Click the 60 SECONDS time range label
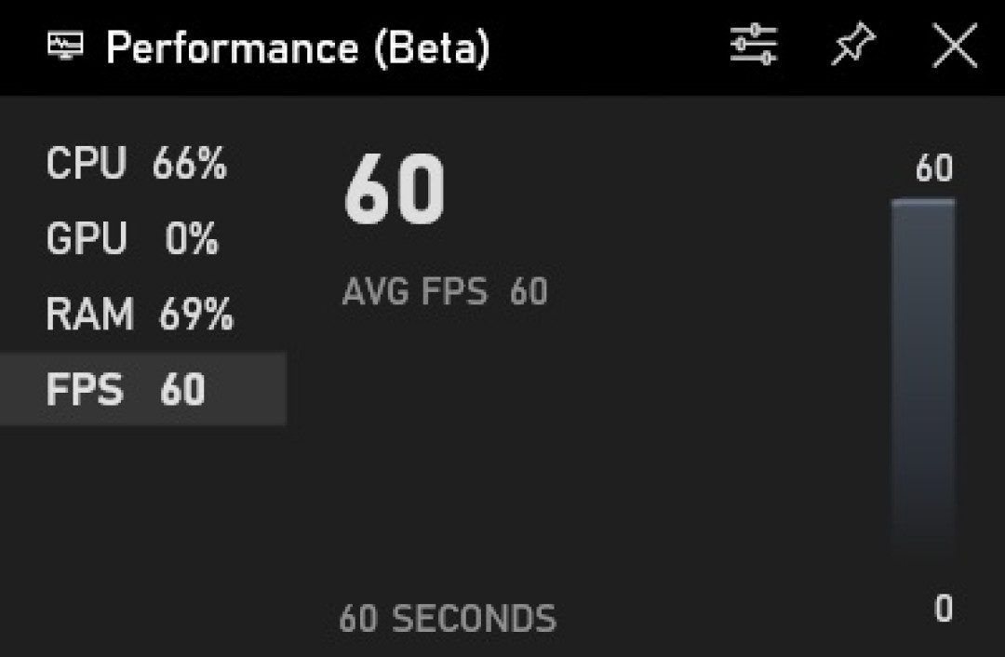This screenshot has width=1005, height=657. point(448,619)
